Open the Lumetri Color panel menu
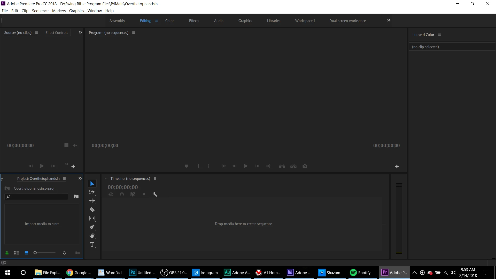 tap(439, 35)
